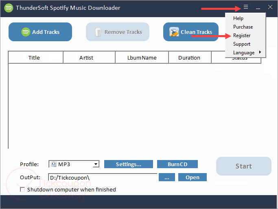The width and height of the screenshot is (278, 209).
Task: Choose Purchase in the dropdown menu
Action: pos(245,27)
